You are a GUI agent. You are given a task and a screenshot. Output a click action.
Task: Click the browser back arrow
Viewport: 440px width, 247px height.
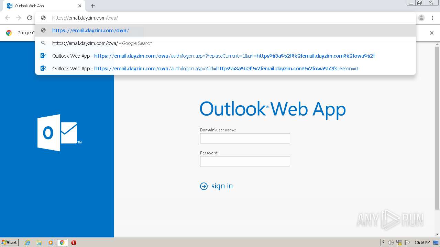pyautogui.click(x=8, y=18)
